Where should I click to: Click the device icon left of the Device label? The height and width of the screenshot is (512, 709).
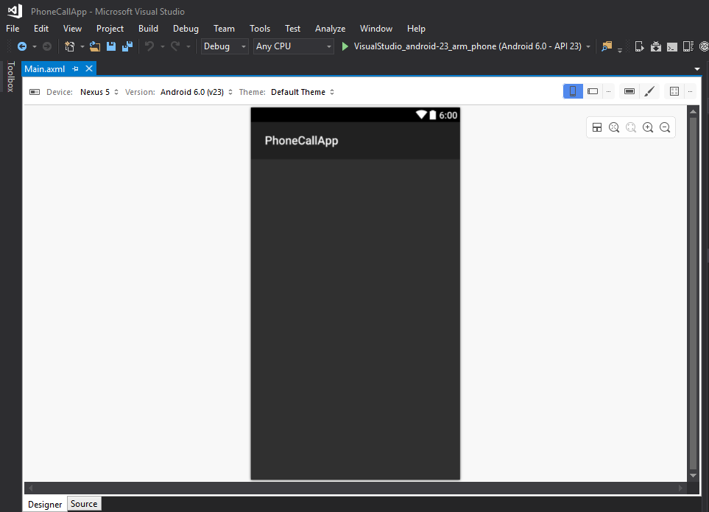[35, 92]
